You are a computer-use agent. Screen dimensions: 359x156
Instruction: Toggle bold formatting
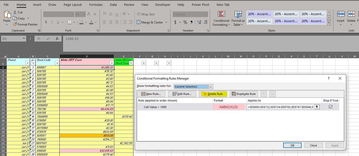tap(46, 22)
